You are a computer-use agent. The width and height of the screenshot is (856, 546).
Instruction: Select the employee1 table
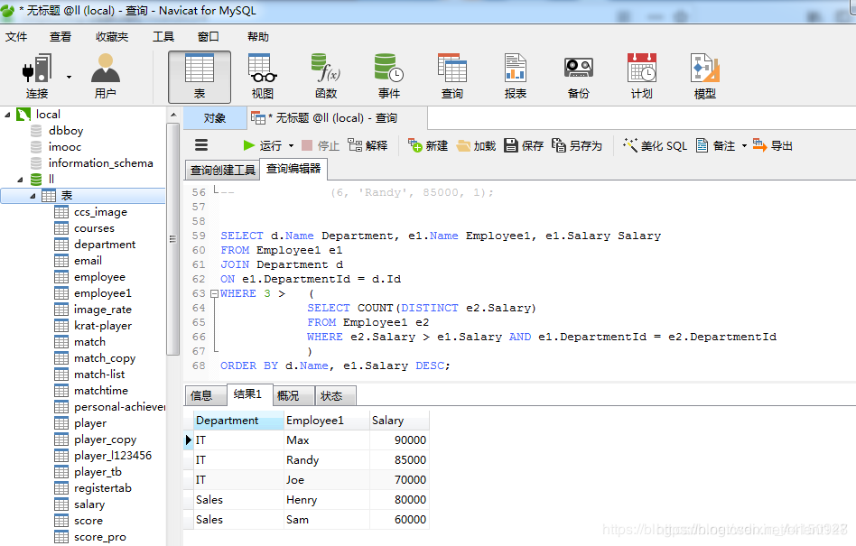point(103,293)
